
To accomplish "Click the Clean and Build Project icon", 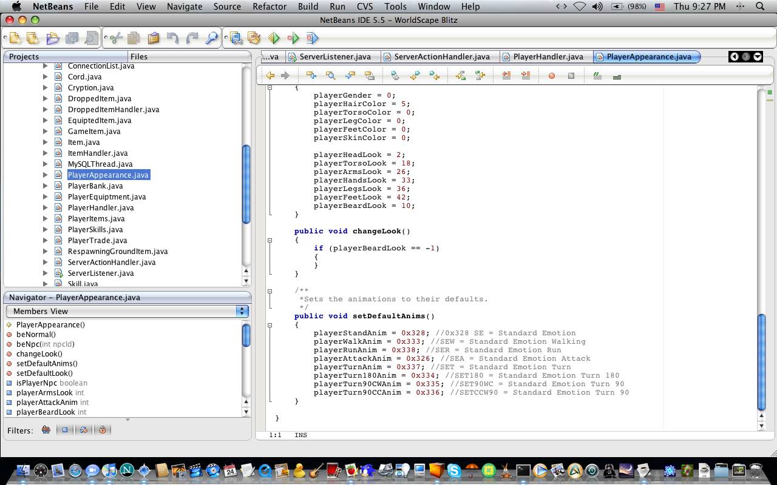I will pyautogui.click(x=254, y=38).
